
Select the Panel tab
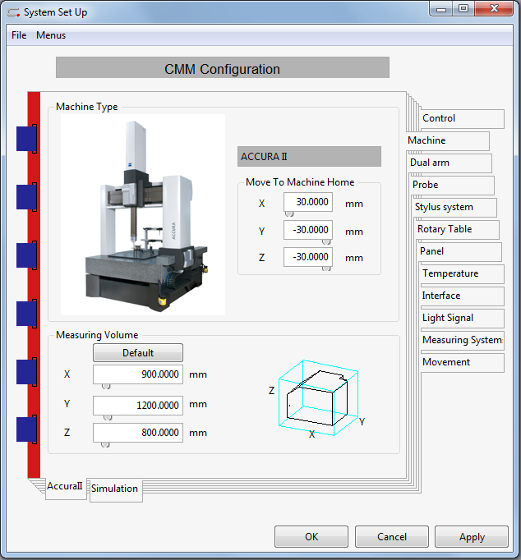point(460,251)
